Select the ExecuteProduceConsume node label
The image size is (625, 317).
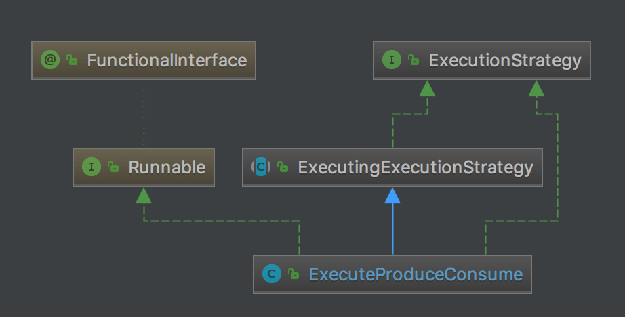coord(416,274)
